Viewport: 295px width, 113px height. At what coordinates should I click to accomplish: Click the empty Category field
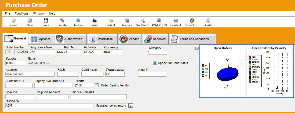pos(158,52)
